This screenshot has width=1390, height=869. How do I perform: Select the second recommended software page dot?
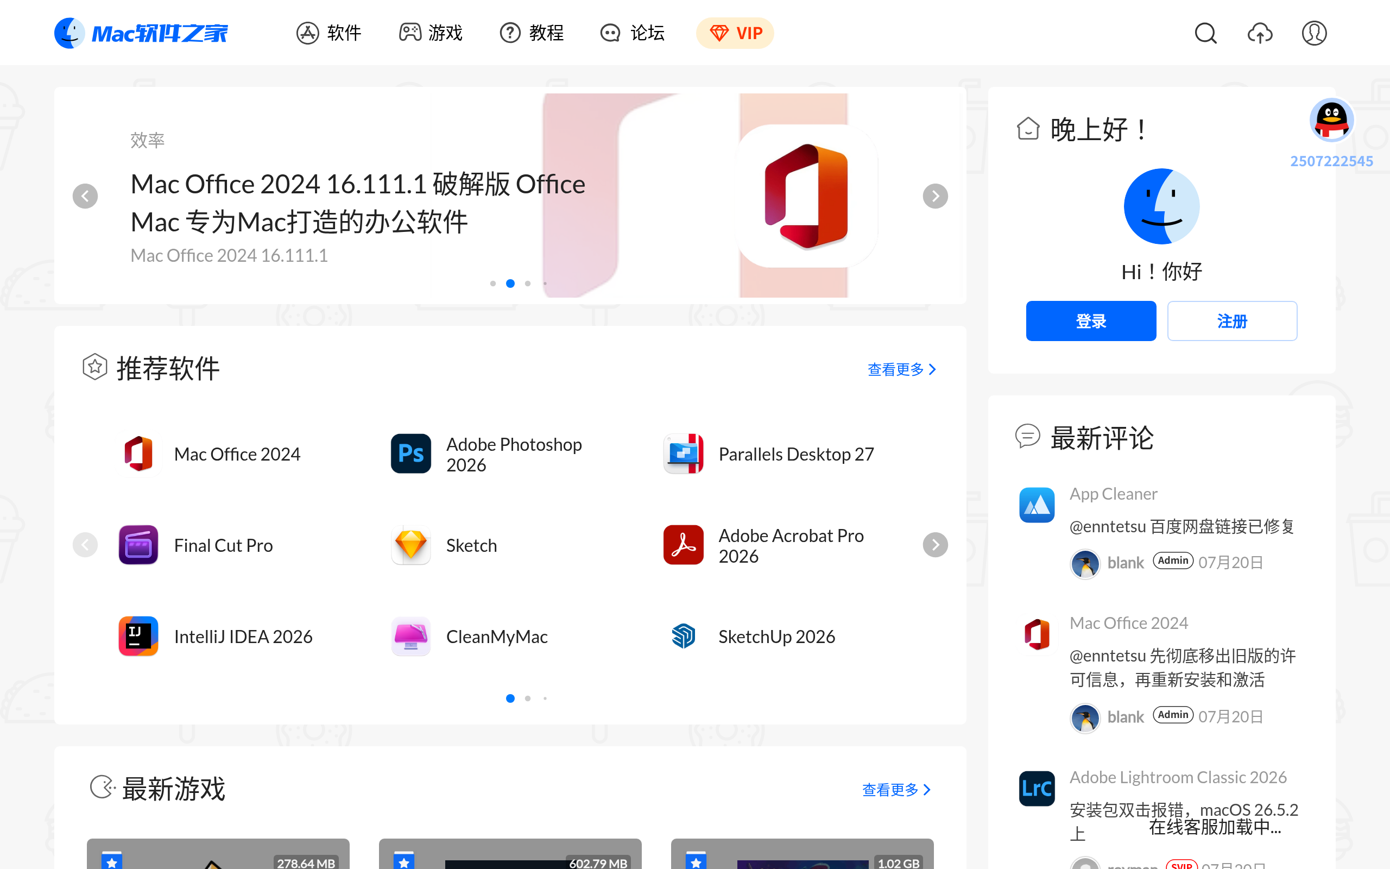527,698
